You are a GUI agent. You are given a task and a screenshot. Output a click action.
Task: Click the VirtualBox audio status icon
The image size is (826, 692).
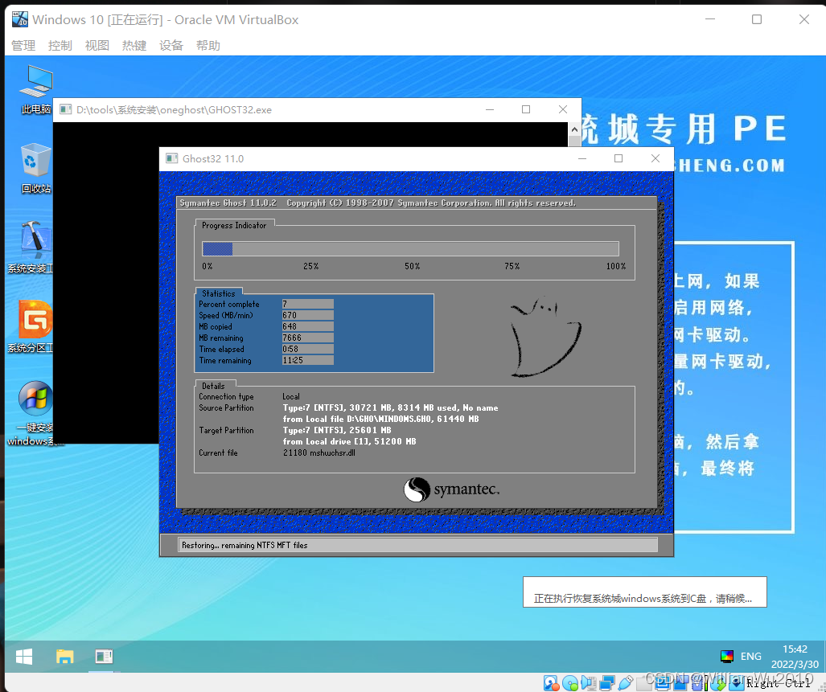[x=589, y=683]
